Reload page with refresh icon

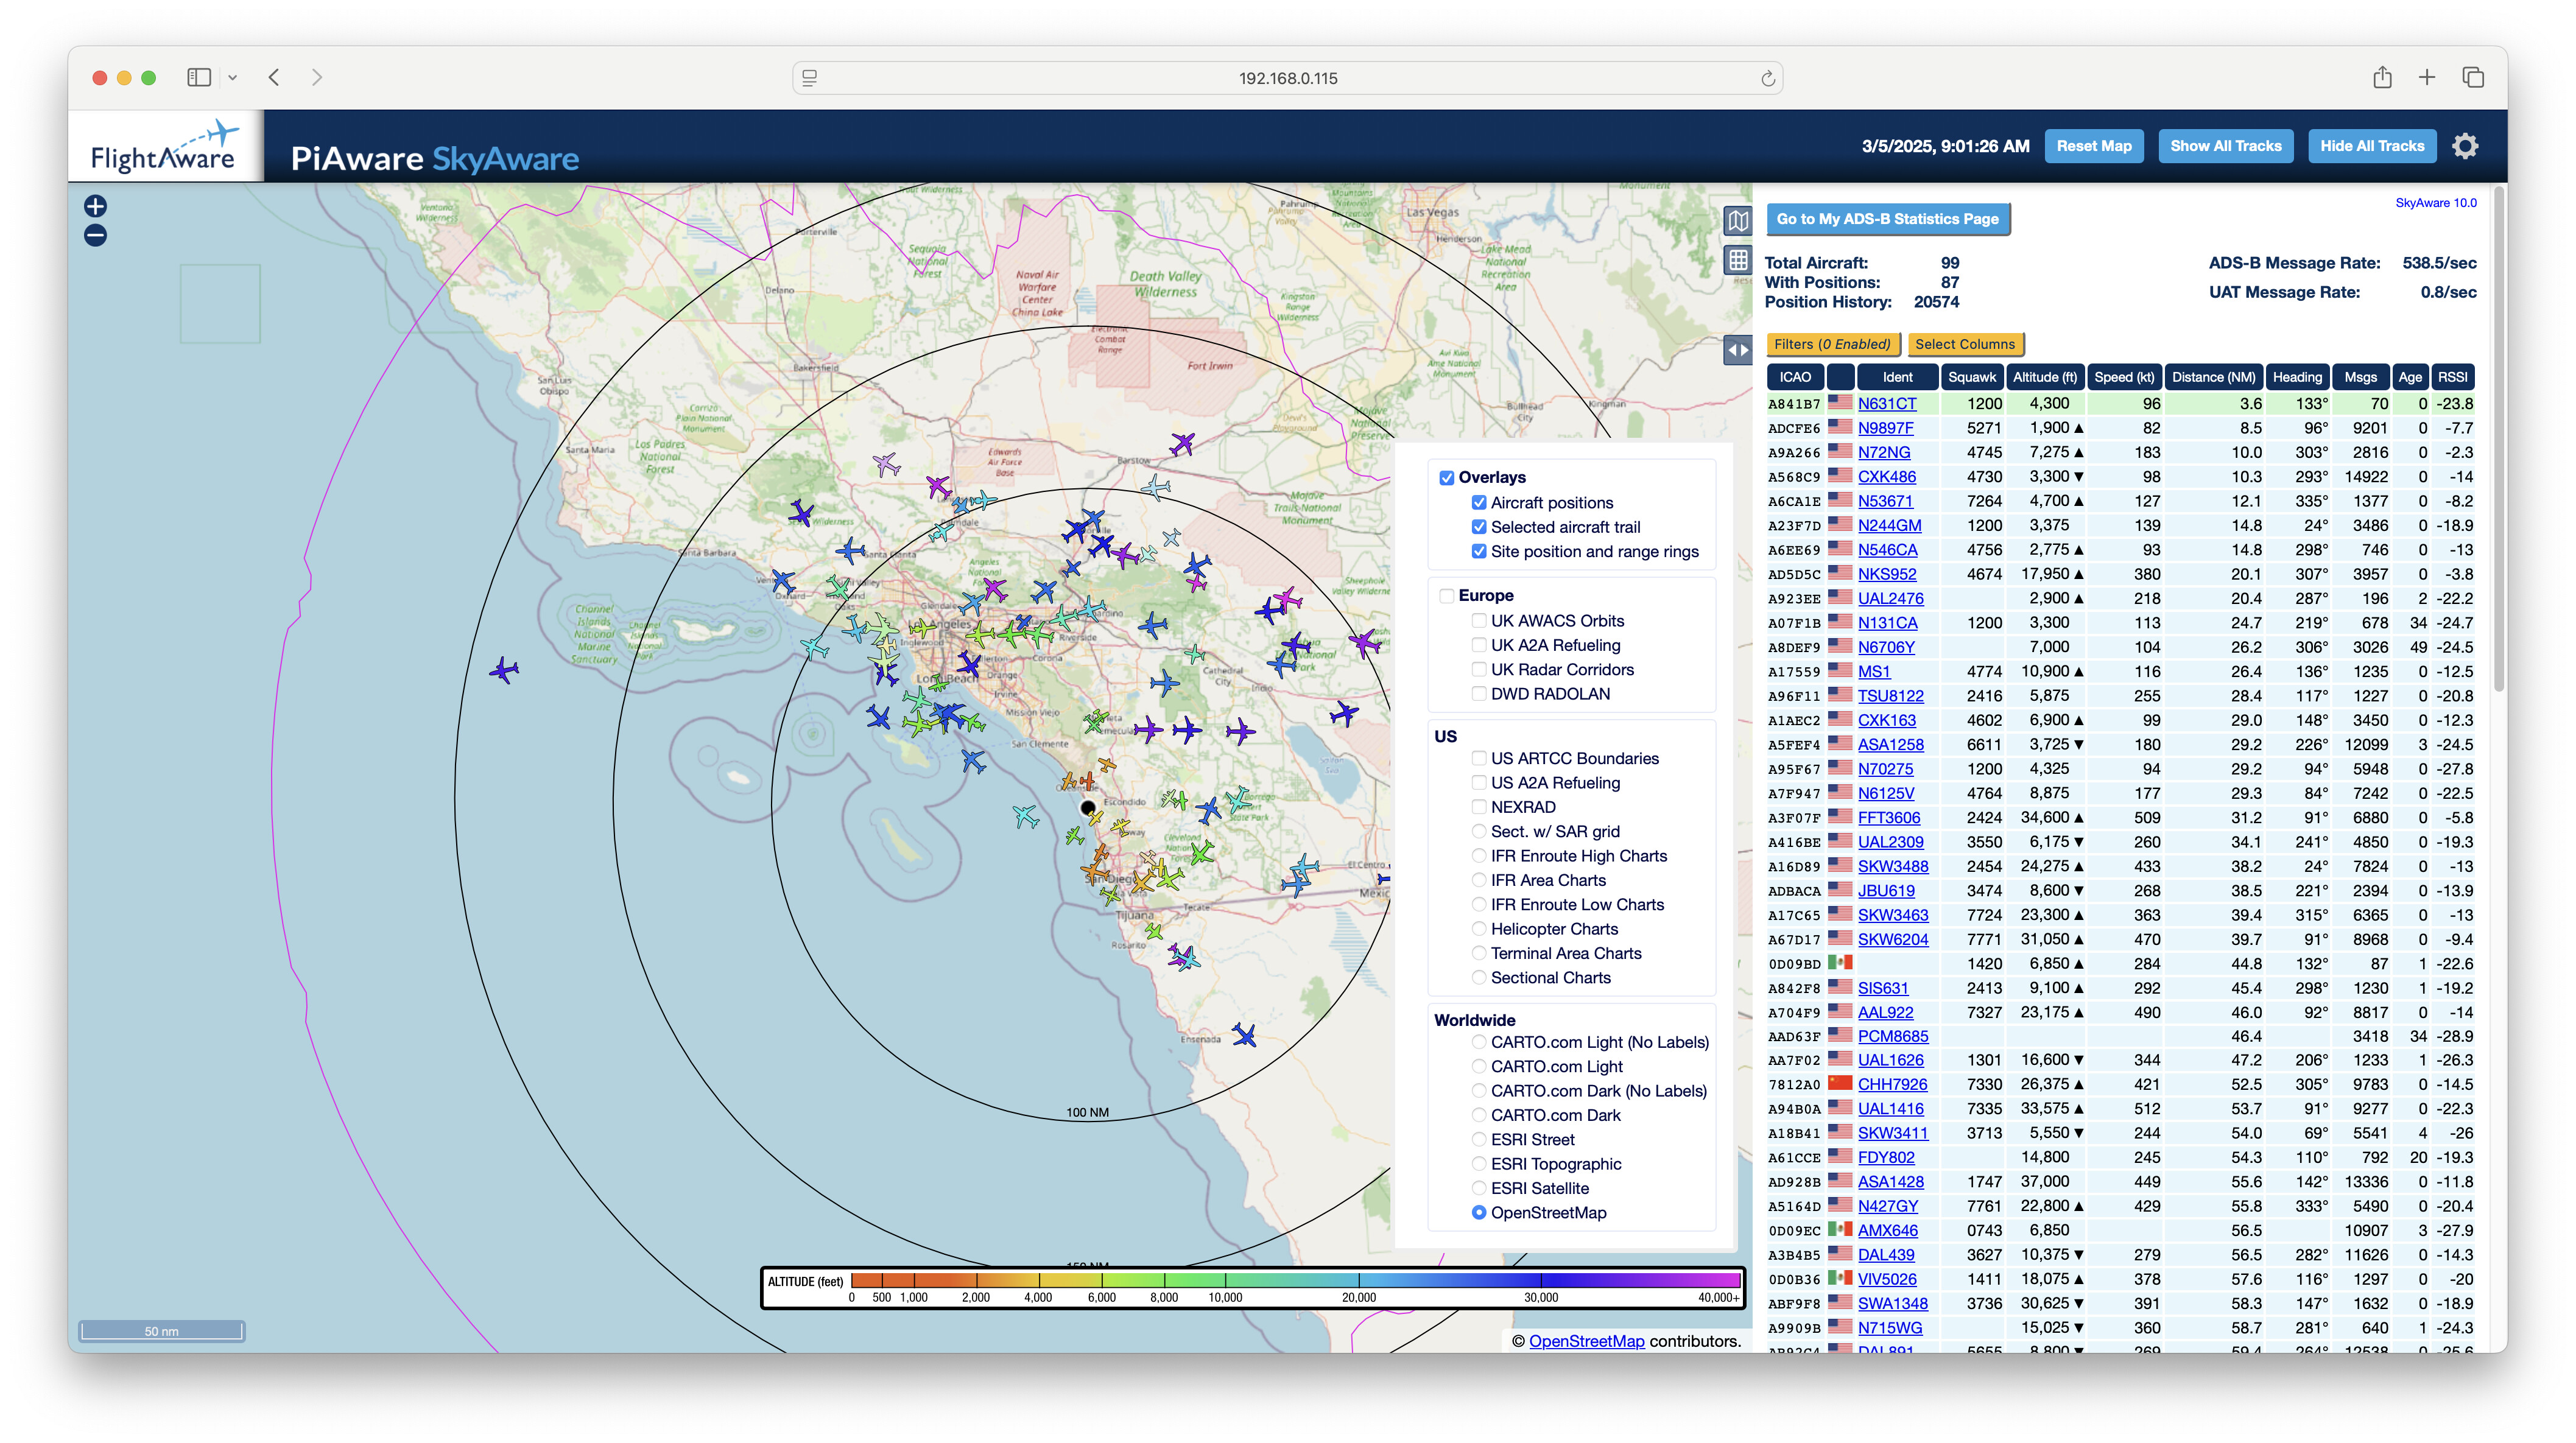point(1767,79)
